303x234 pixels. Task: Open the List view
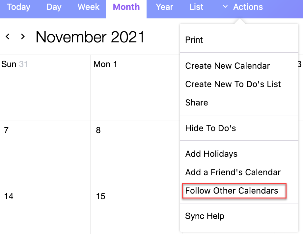click(196, 7)
